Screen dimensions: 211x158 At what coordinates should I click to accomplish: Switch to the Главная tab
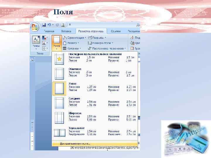[49, 31]
